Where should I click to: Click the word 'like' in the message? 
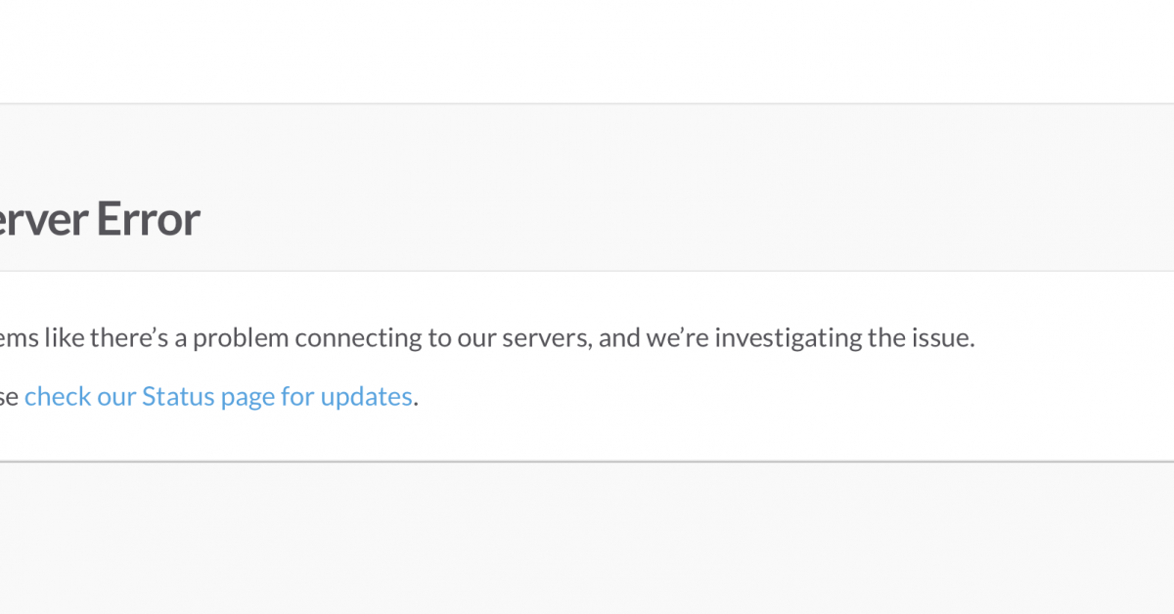[x=65, y=338]
